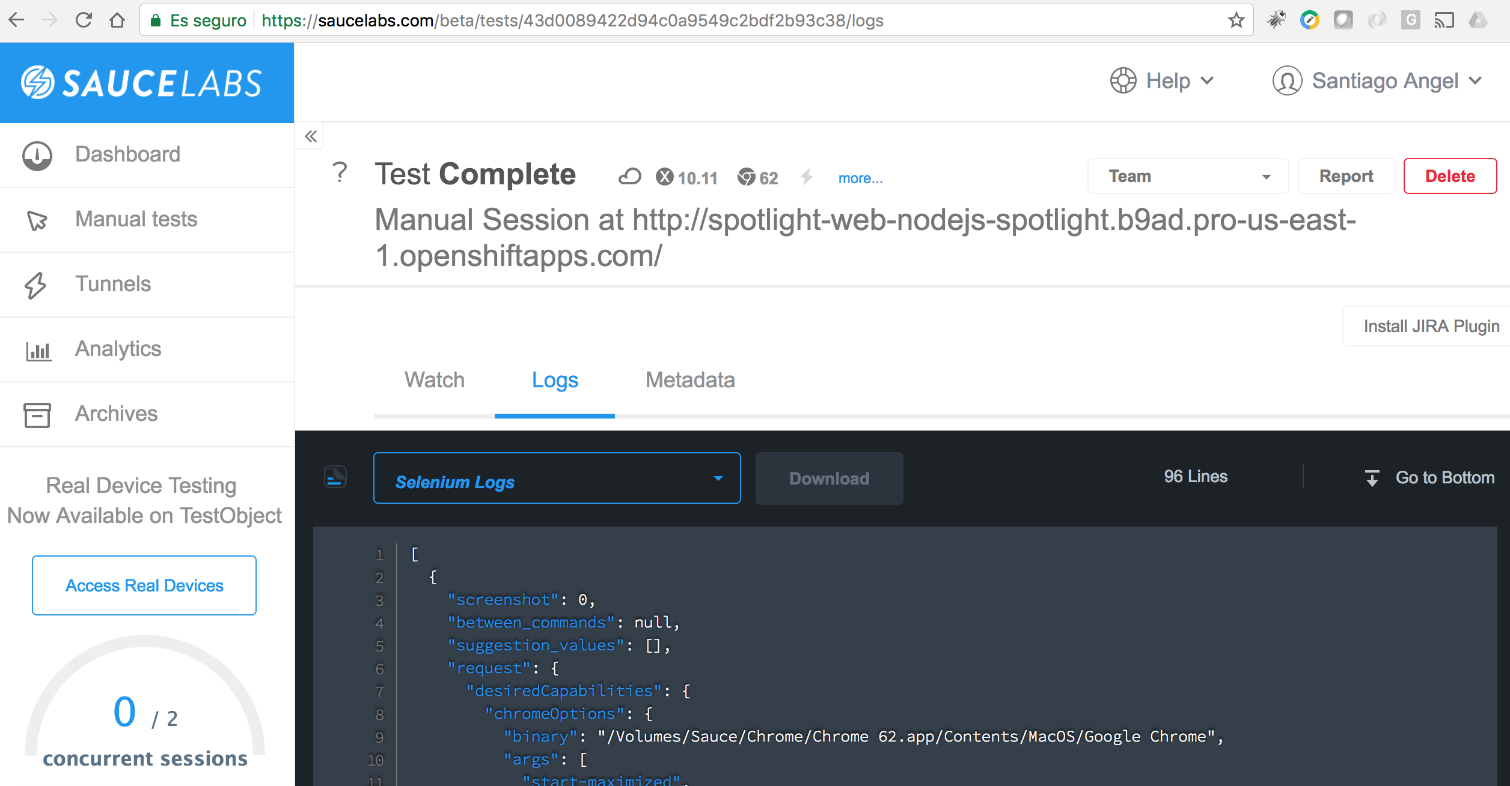Click the "desiredCapabilities" log line
The width and height of the screenshot is (1510, 786).
coord(578,691)
